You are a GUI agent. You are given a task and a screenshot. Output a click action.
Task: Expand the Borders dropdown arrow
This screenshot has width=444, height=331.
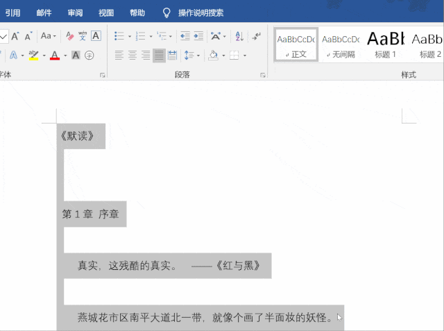pos(245,56)
